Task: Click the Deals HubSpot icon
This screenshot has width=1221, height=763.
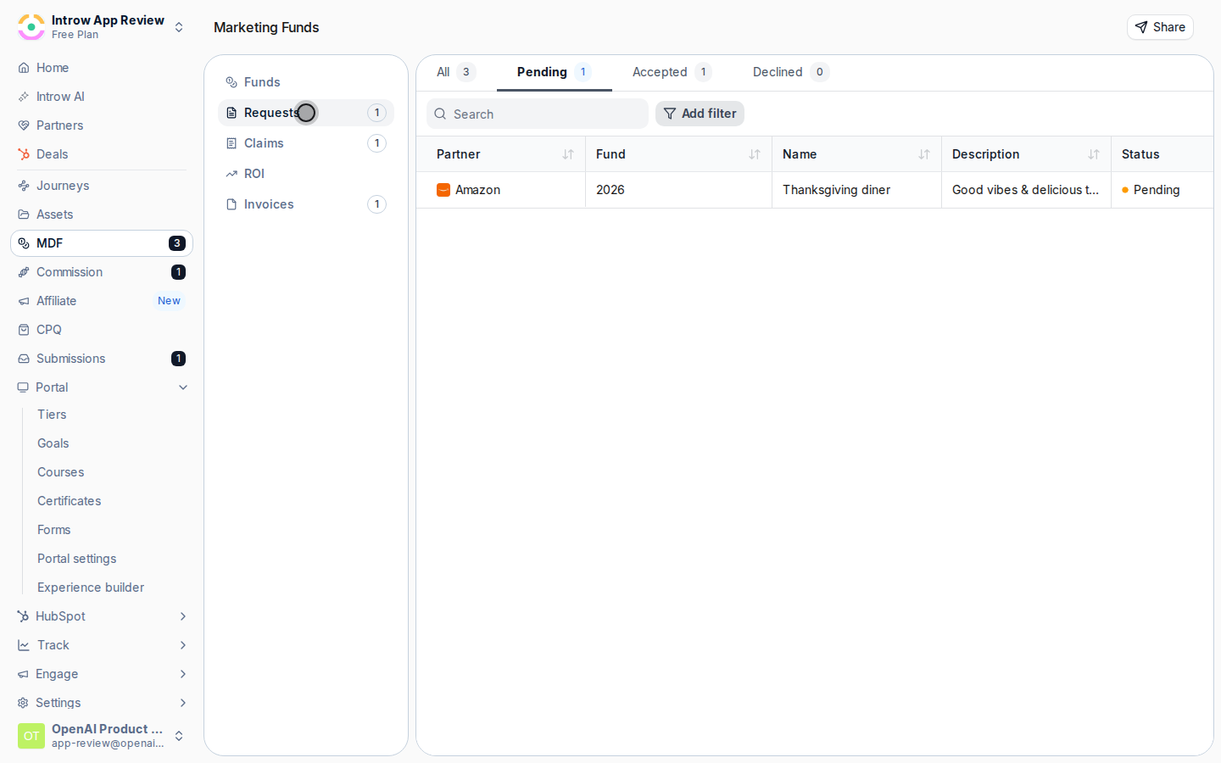Action: [x=24, y=154]
